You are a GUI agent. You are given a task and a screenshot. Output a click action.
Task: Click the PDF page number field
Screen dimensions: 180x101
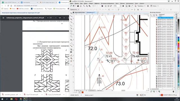pos(48,18)
